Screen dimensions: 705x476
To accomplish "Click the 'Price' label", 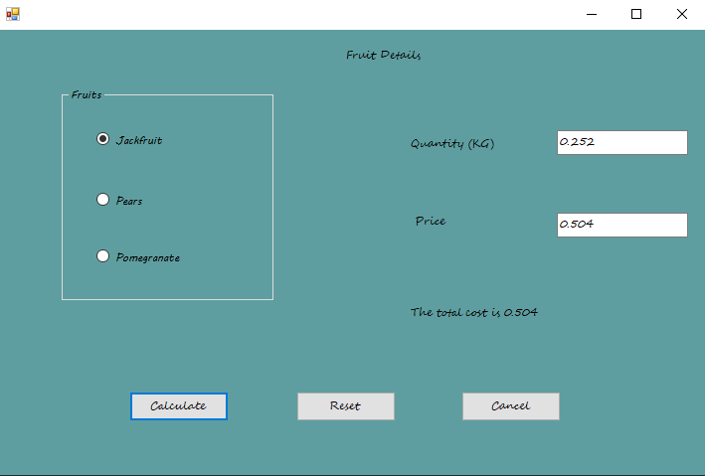I will [431, 221].
